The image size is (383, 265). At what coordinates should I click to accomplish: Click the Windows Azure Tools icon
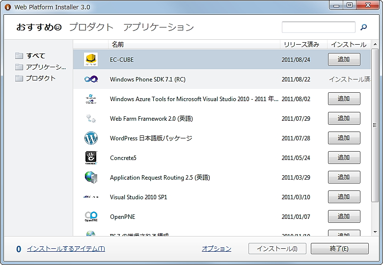coord(91,99)
